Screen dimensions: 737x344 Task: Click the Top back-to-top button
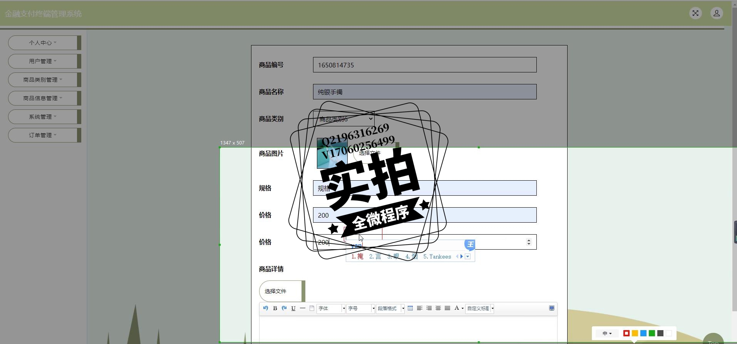713,339
